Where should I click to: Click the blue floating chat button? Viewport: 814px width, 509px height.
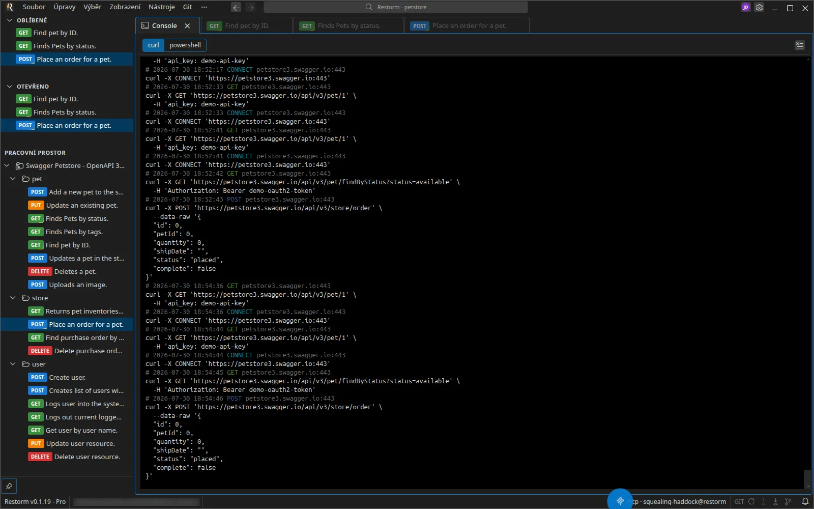620,501
